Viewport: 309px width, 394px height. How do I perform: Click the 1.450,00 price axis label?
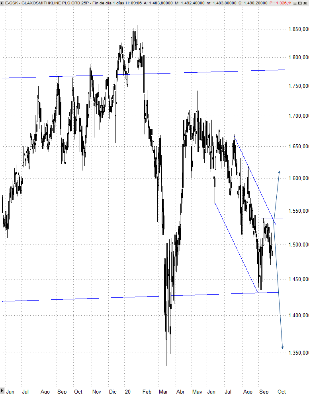298,279
